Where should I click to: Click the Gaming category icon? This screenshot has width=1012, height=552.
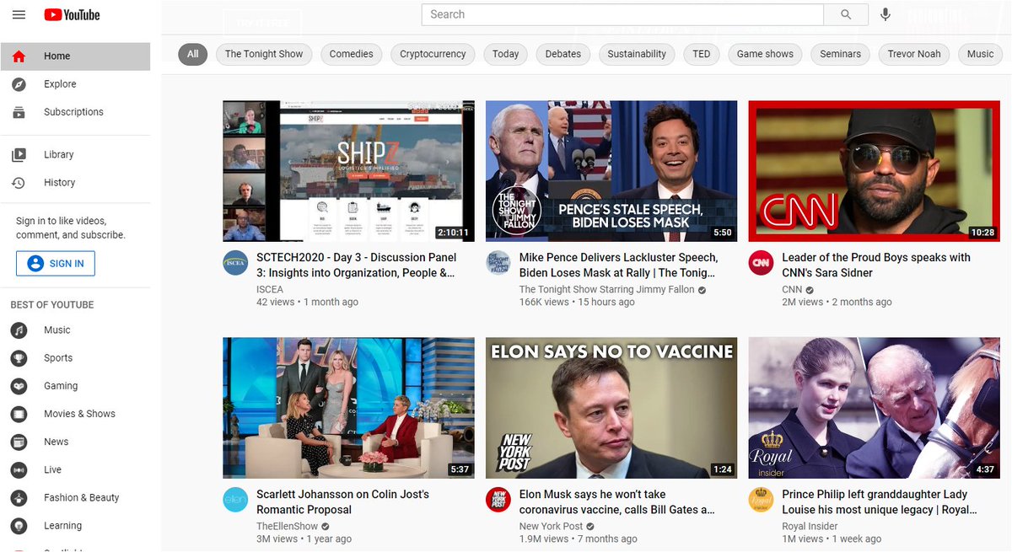[x=19, y=386]
